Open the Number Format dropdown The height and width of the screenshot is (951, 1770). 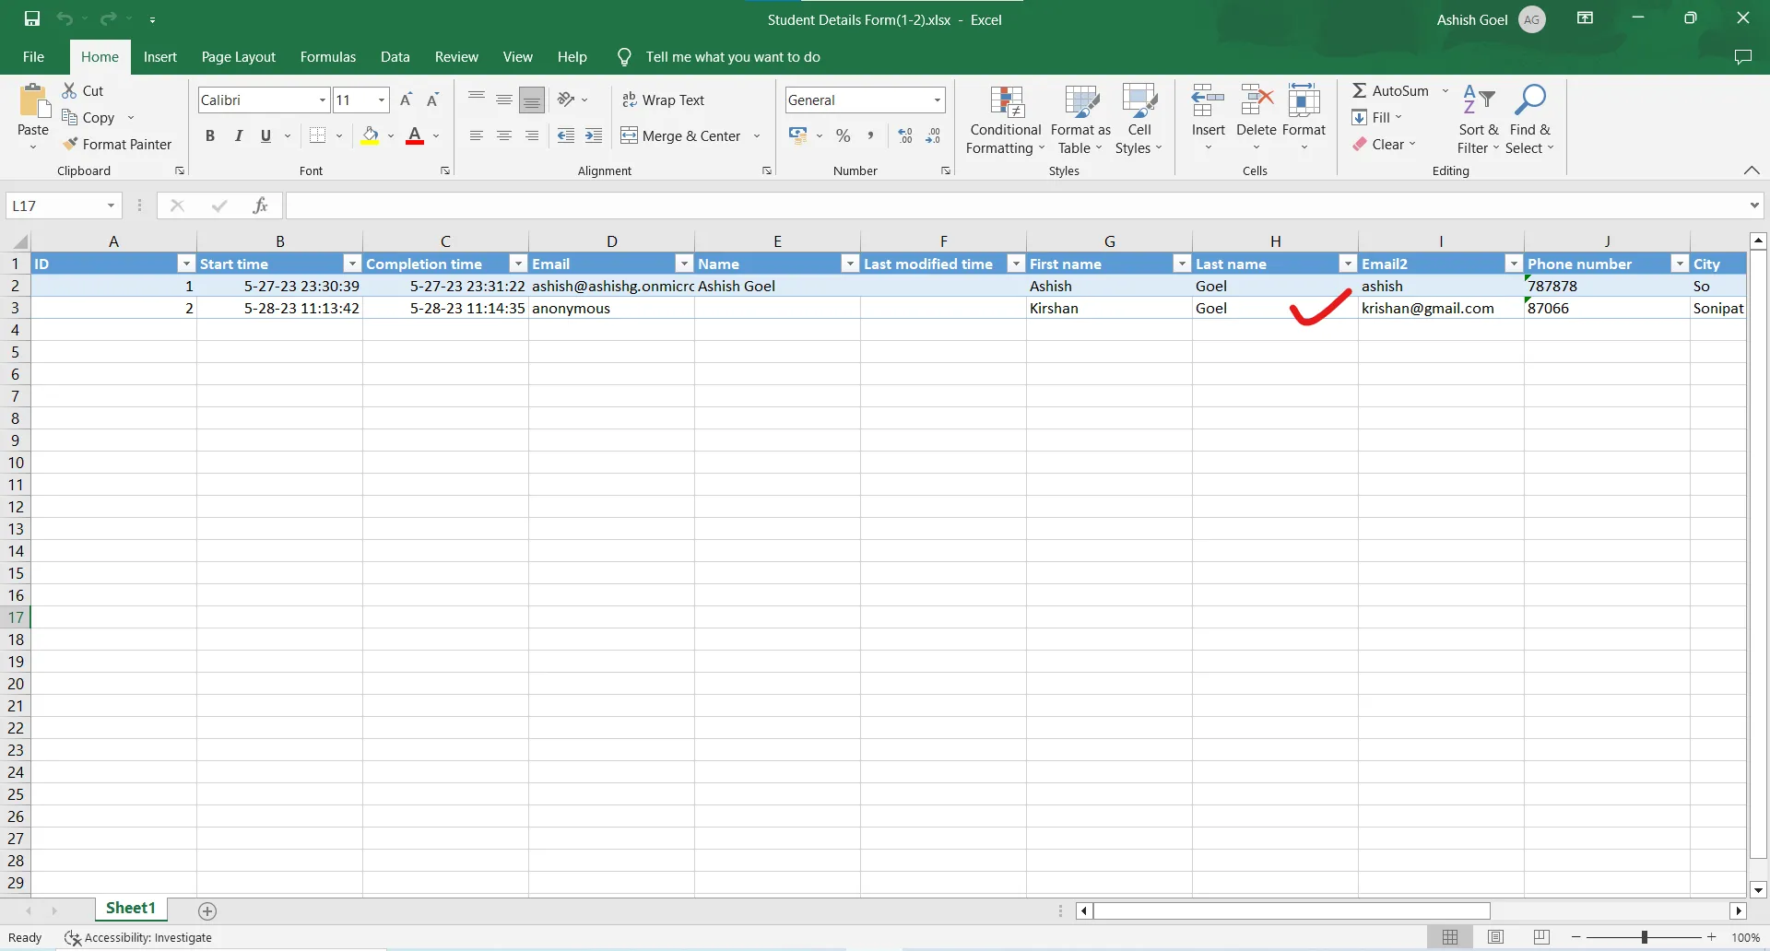(x=936, y=100)
